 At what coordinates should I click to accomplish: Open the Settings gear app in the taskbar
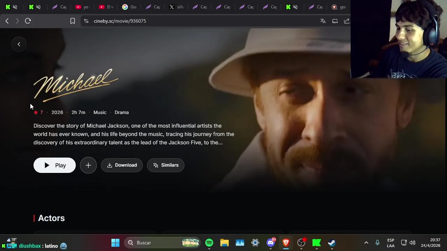point(255,243)
